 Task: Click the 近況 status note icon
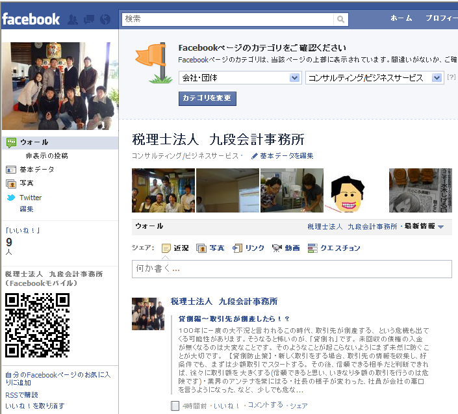coord(166,248)
